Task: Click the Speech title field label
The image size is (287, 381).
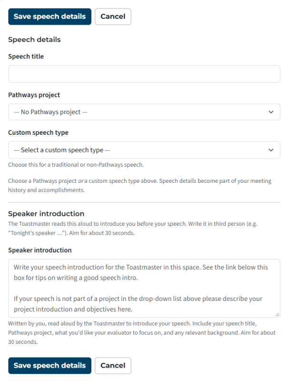Action: pos(26,56)
